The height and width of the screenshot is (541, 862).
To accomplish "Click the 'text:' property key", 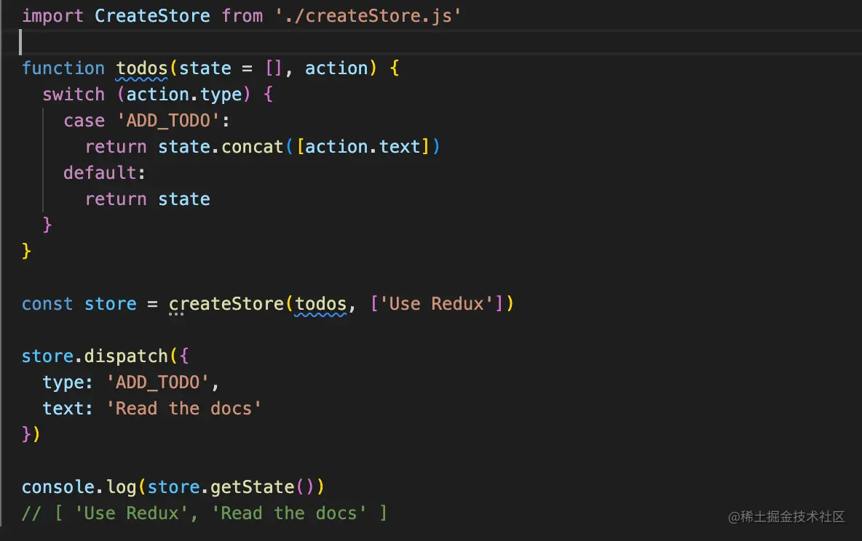I will 68,409.
